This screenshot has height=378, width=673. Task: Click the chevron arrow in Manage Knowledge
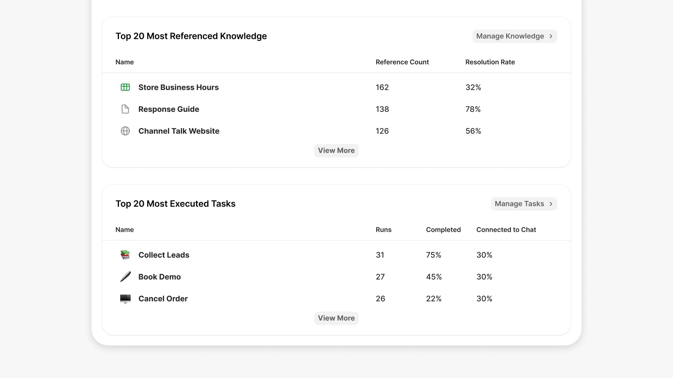coord(551,36)
